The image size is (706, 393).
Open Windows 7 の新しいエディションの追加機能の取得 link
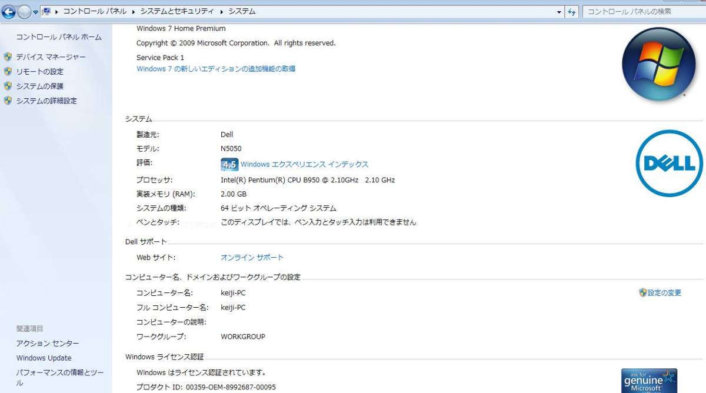216,69
